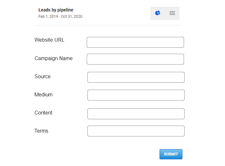Focus the Website URL input field
225x166 pixels.
click(135, 42)
